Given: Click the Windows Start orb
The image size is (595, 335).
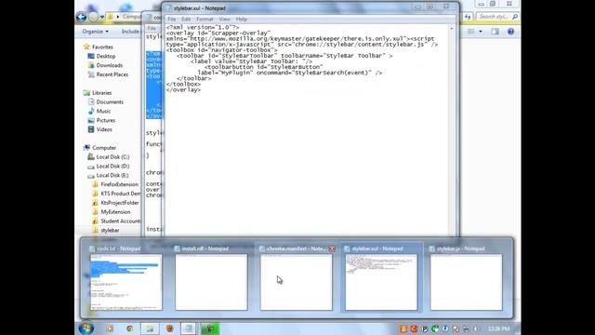Looking at the screenshot, I should tap(86, 328).
